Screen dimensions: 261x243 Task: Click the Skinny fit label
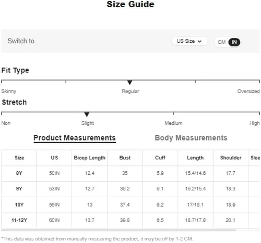click(x=9, y=91)
